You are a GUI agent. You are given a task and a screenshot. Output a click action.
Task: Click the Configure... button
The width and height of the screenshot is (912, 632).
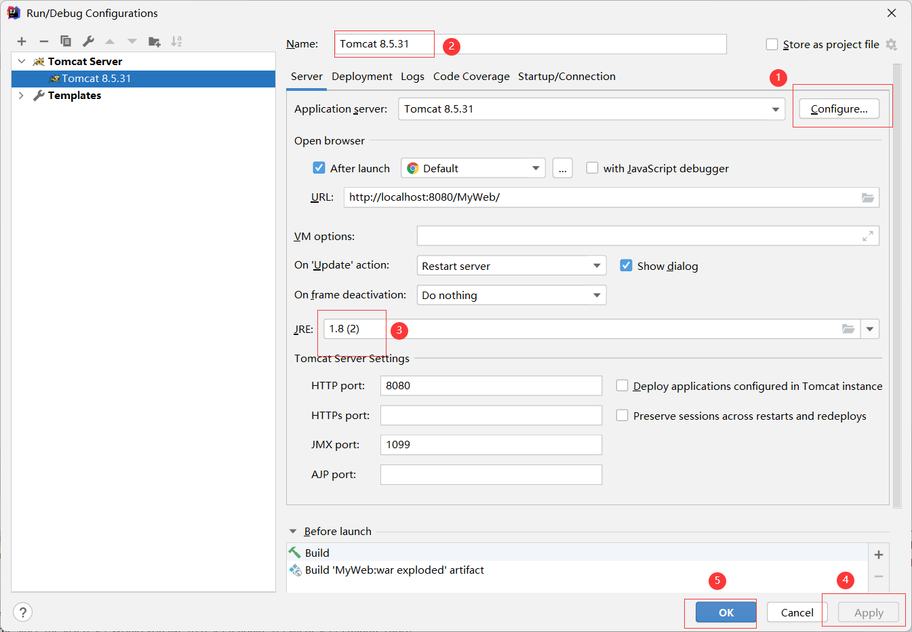839,109
